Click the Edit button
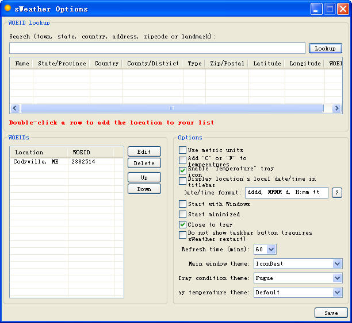Screen dimensions: 352x323 pos(144,151)
